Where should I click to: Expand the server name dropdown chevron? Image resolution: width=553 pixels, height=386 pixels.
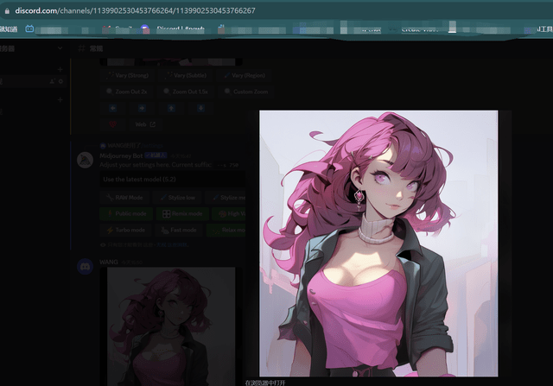click(60, 49)
